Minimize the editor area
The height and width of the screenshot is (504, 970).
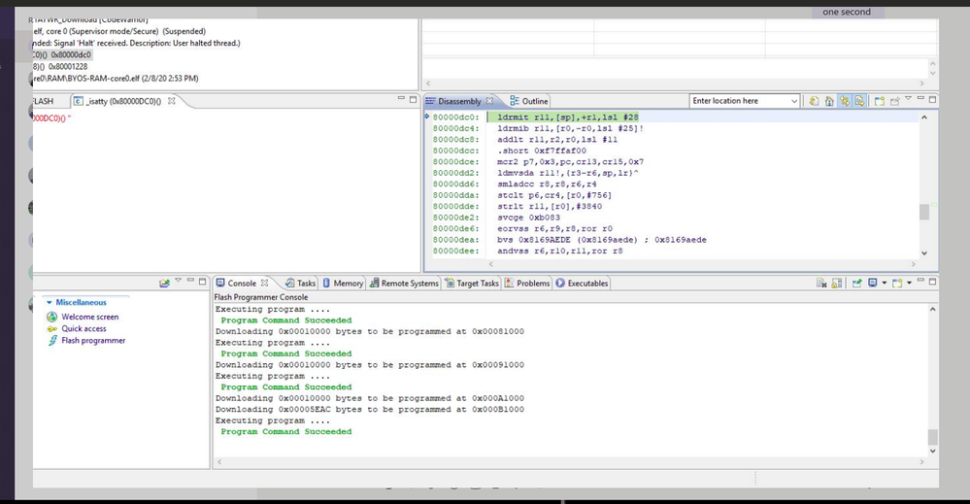[401, 98]
